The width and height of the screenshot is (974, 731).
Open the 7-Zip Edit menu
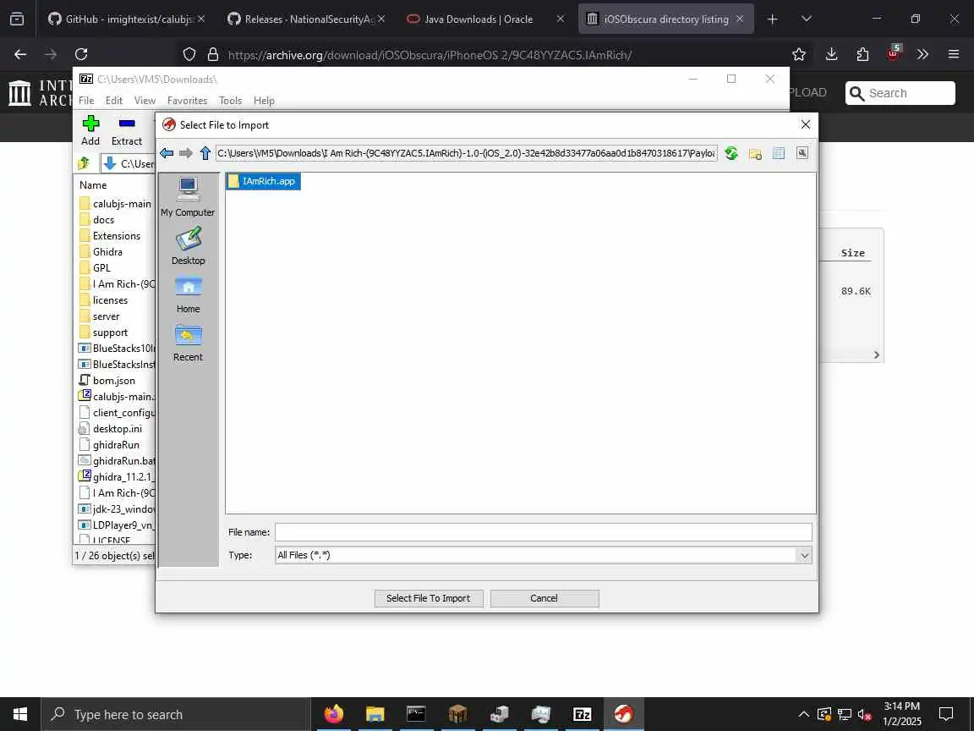113,101
